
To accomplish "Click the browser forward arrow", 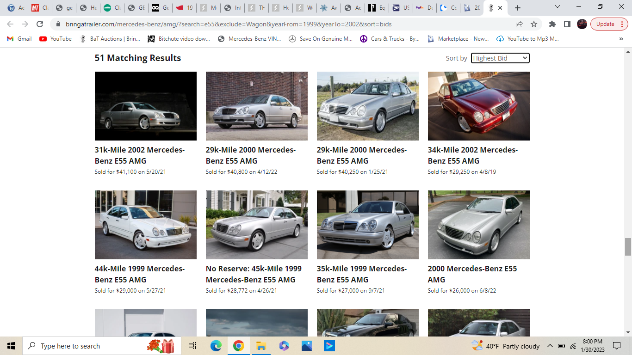I will click(25, 24).
